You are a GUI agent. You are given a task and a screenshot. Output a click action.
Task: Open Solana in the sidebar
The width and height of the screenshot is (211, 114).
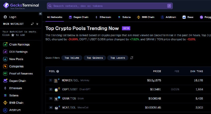coord(14,95)
